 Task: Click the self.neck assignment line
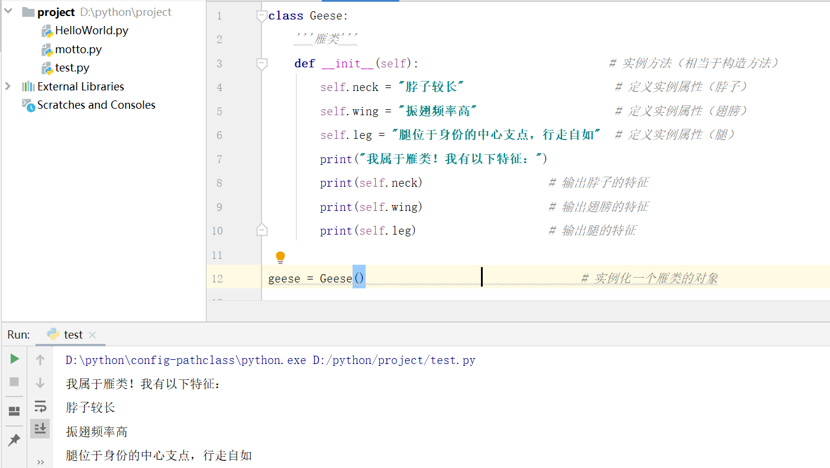392,87
